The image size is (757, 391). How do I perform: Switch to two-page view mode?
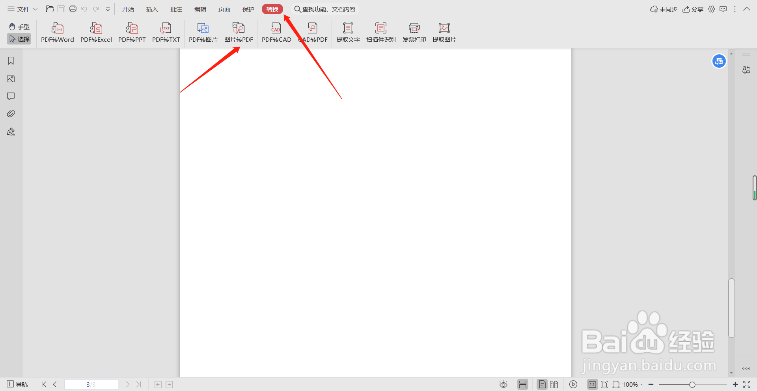click(x=554, y=384)
